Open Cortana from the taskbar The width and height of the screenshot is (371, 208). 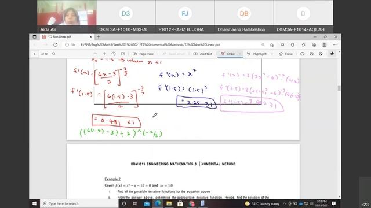click(x=124, y=203)
